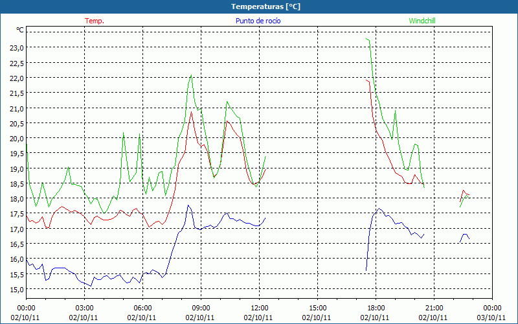Screen dimensions: 518x324
Task: Click the 17,5 y-axis value
Action: [17, 214]
